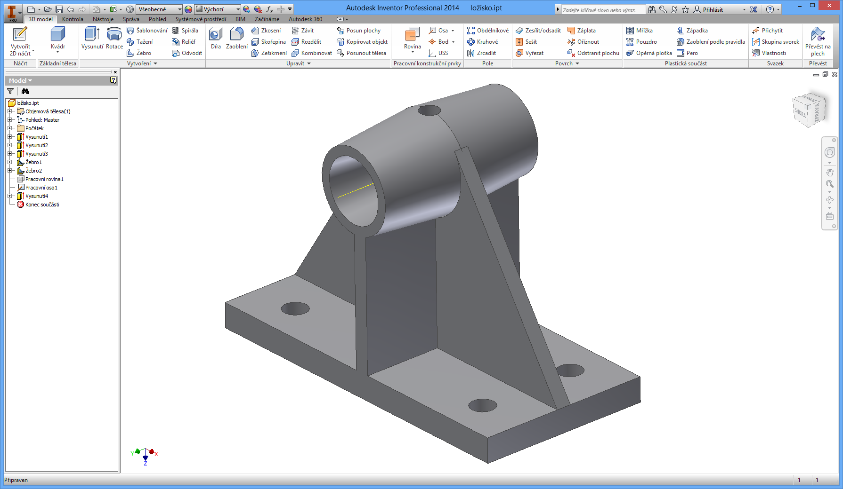Choose the Šablonování loft tool
The height and width of the screenshot is (489, 843).
coord(147,31)
